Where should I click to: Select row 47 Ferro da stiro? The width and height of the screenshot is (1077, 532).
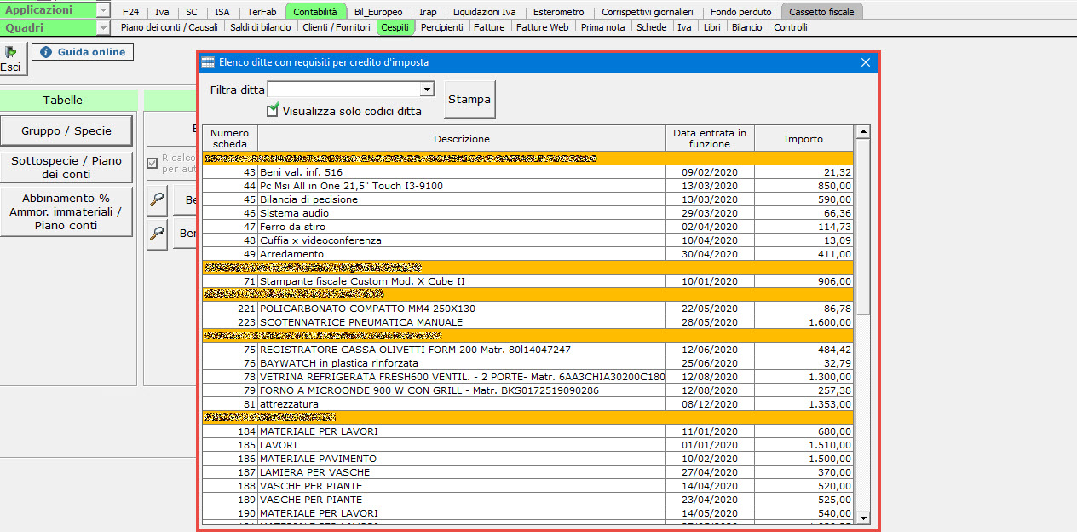coord(527,227)
